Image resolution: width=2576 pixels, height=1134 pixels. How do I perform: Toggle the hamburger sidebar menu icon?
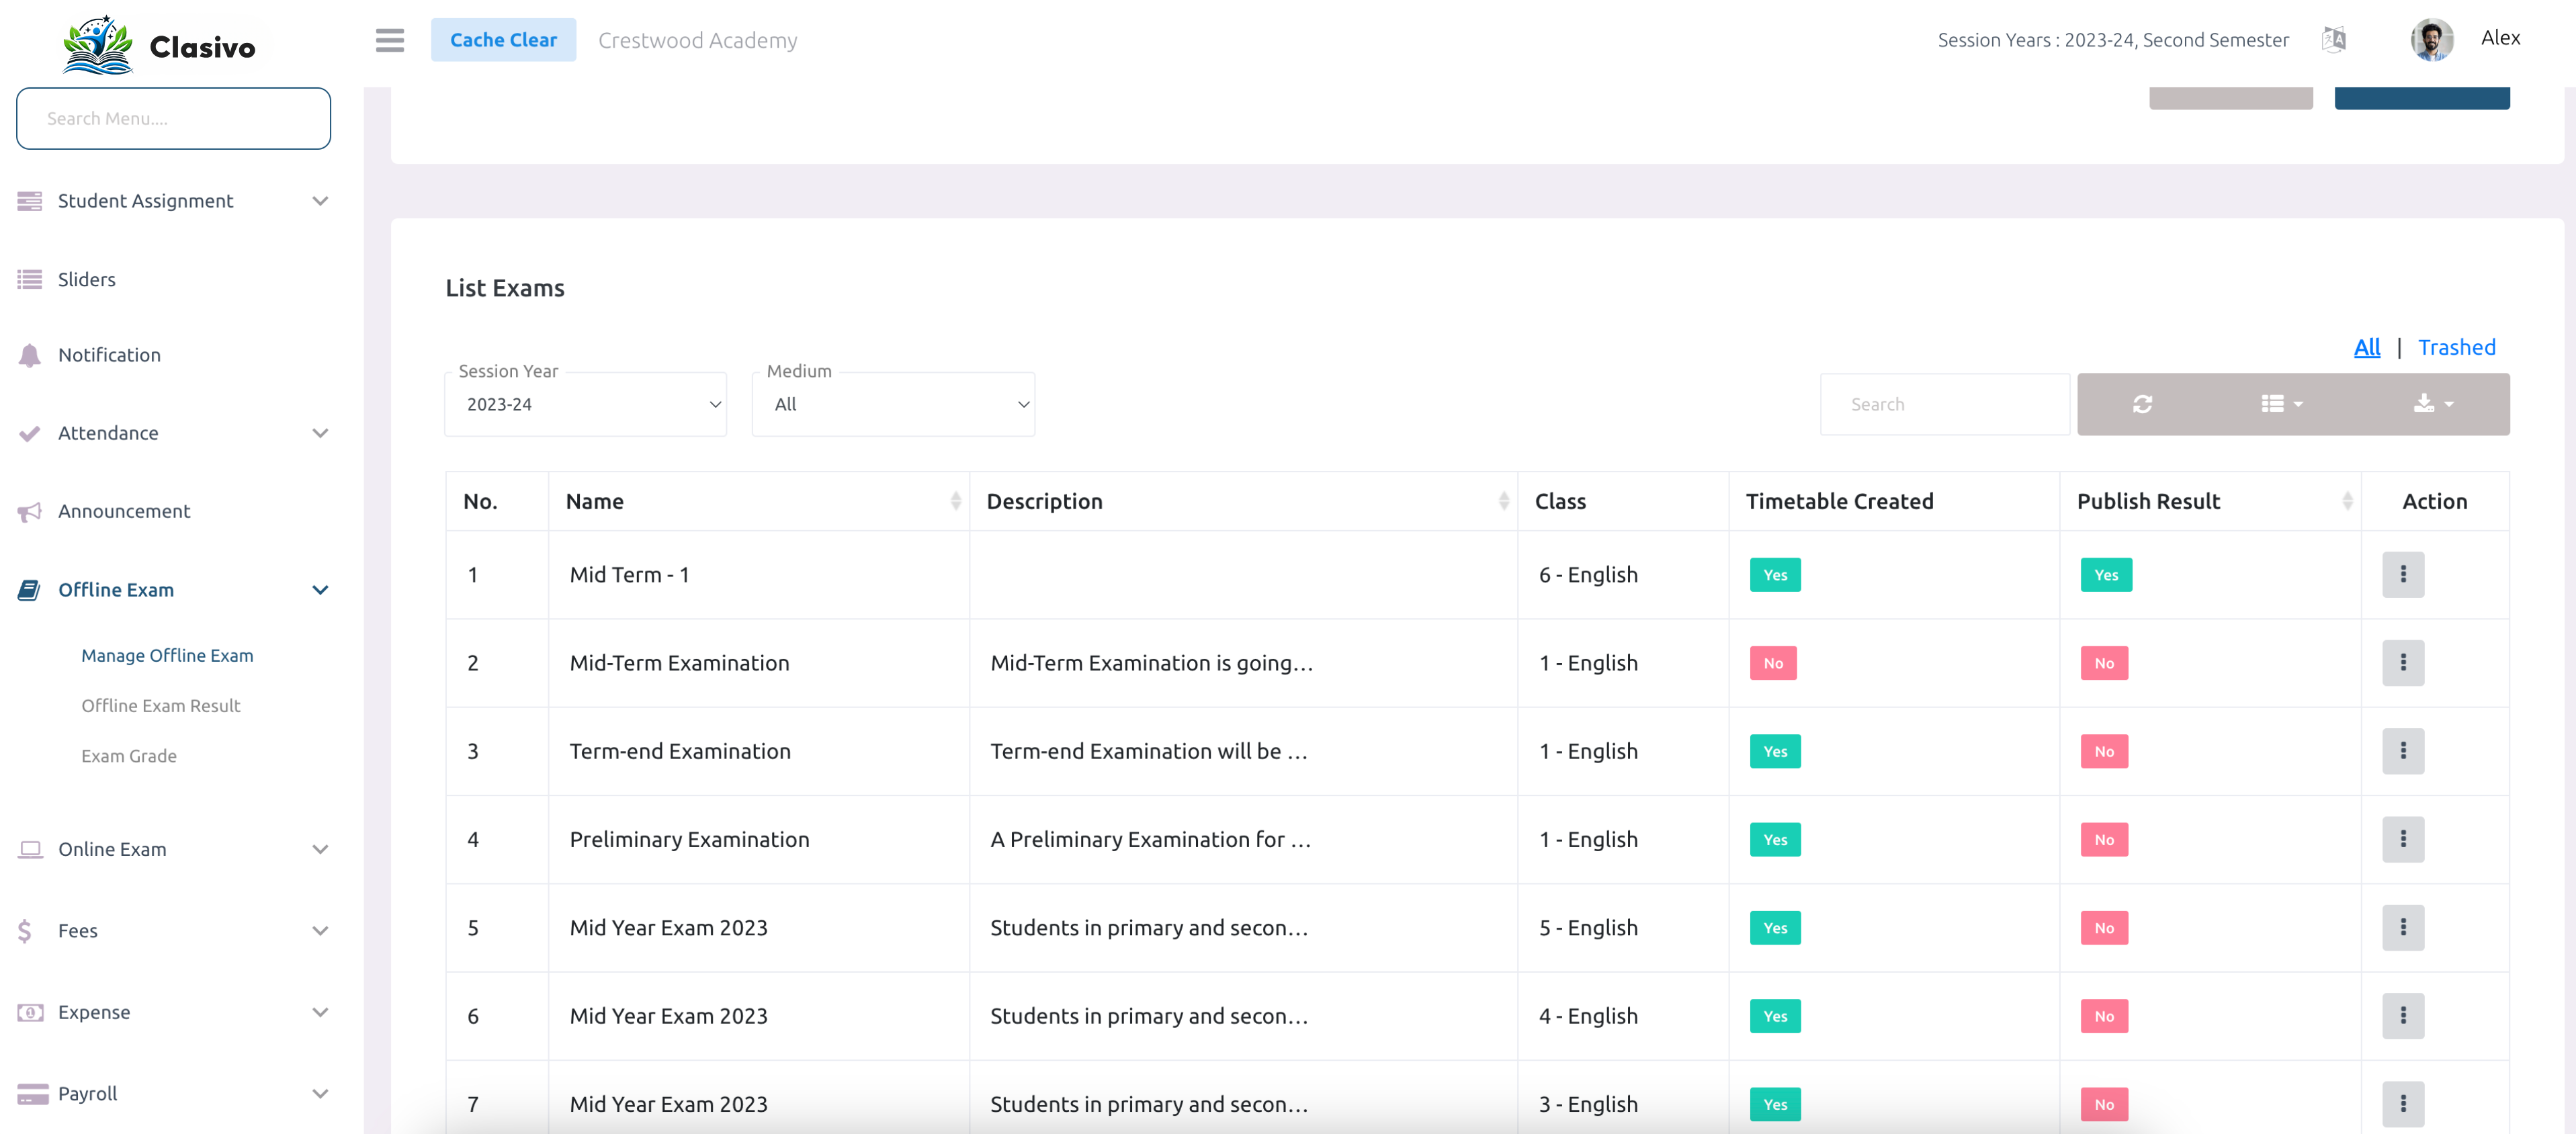pyautogui.click(x=390, y=40)
